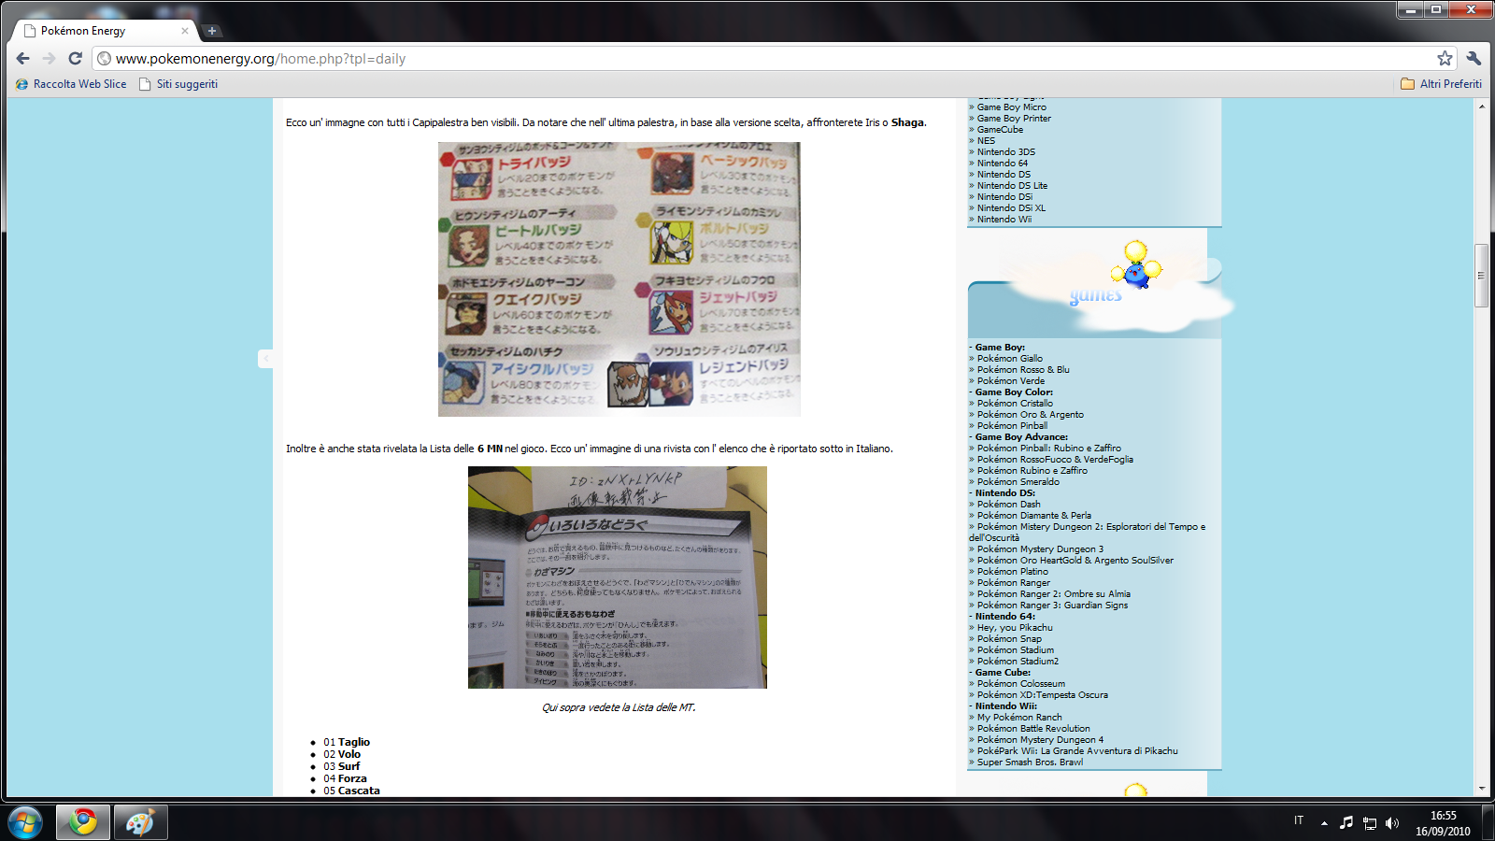Open the Pokémon RossoFuoco & VerdeFoglia link

point(1055,460)
